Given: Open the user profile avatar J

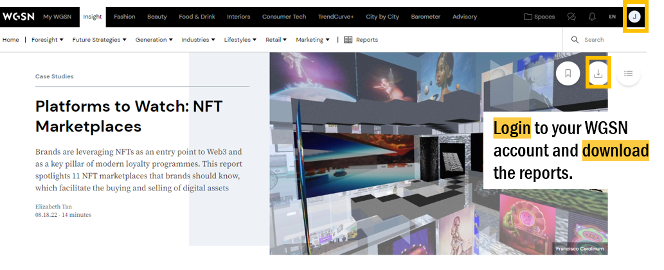Looking at the screenshot, I should pyautogui.click(x=634, y=17).
